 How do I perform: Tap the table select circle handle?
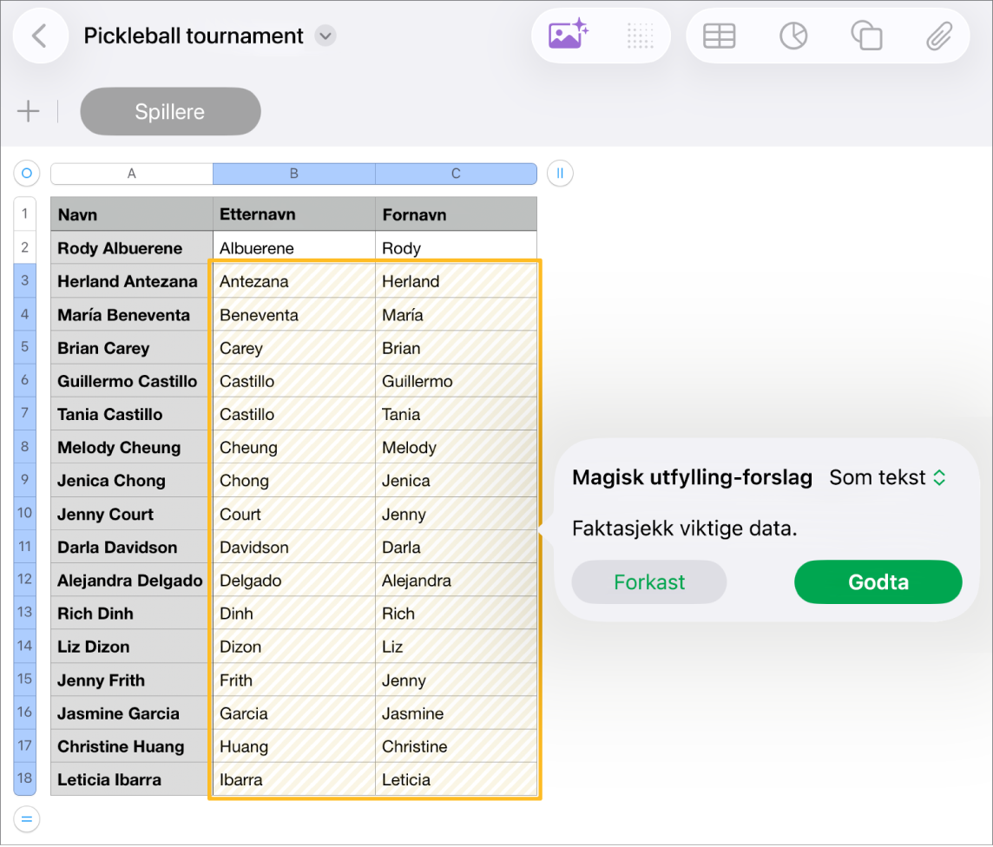click(x=27, y=173)
